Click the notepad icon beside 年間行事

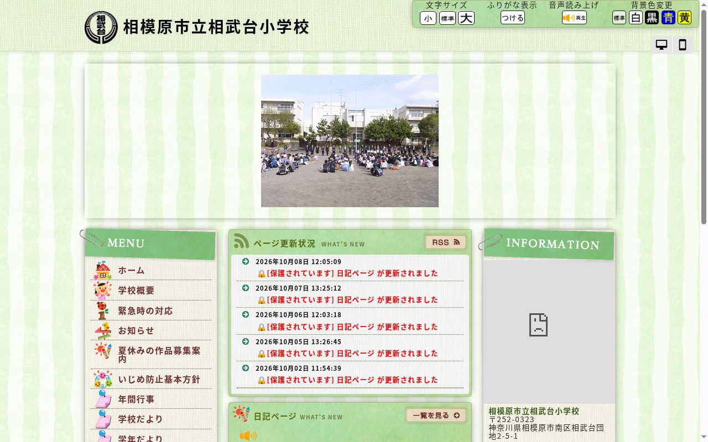coord(103,398)
